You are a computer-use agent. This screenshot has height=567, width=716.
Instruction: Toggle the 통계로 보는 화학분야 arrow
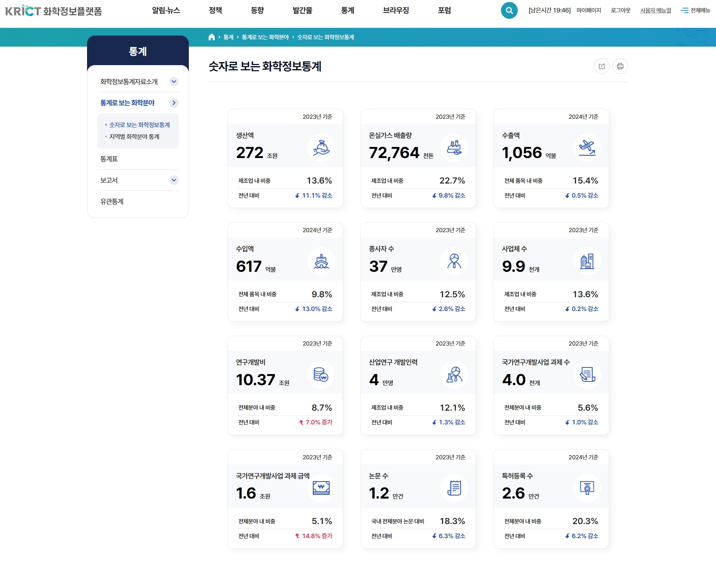(x=174, y=103)
